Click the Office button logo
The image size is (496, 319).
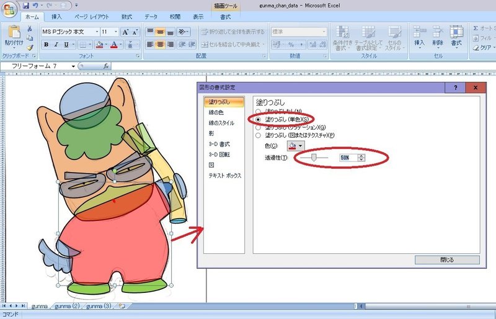click(9, 9)
